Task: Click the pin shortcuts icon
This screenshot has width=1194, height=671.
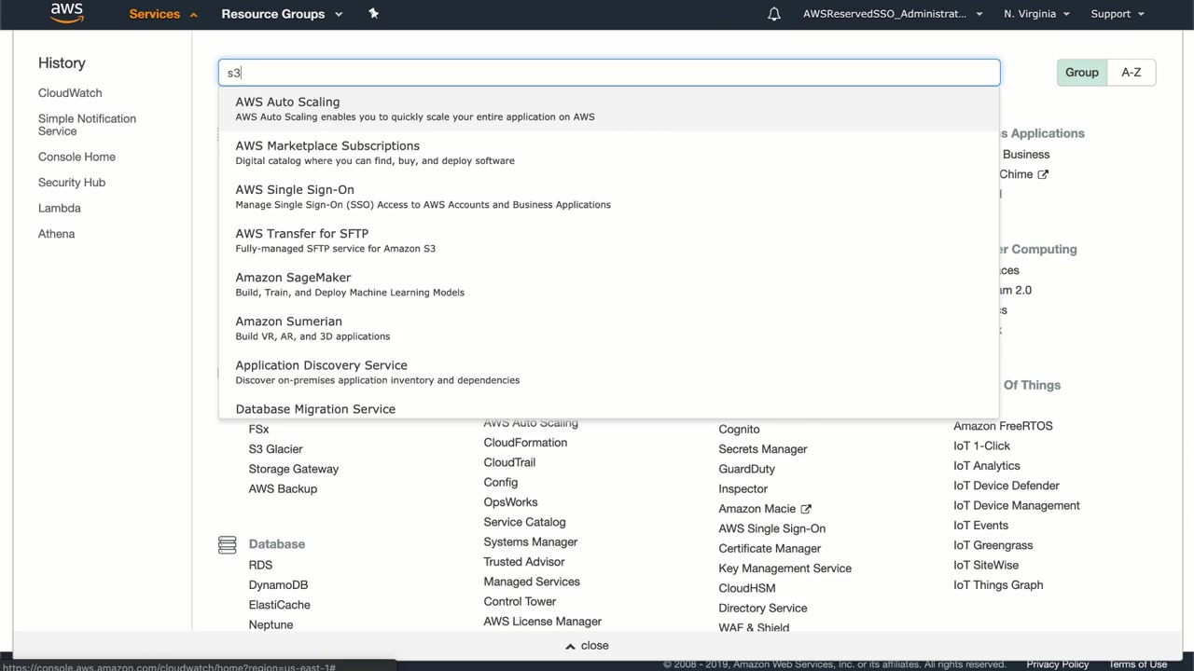Action: click(x=374, y=14)
